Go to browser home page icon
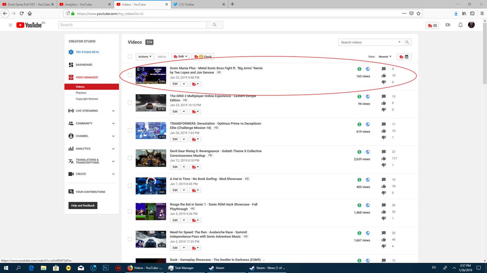This screenshot has height=273, width=487. [x=30, y=13]
